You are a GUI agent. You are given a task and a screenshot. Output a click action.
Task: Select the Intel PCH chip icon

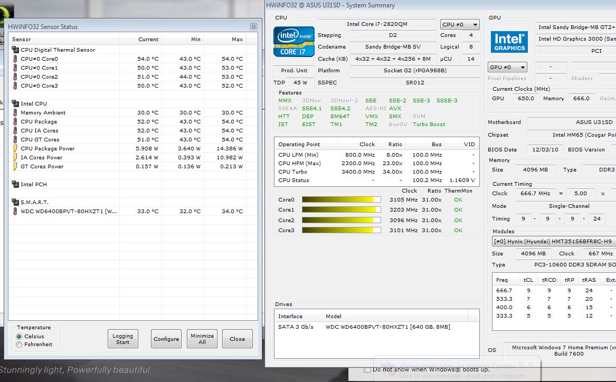pos(15,184)
